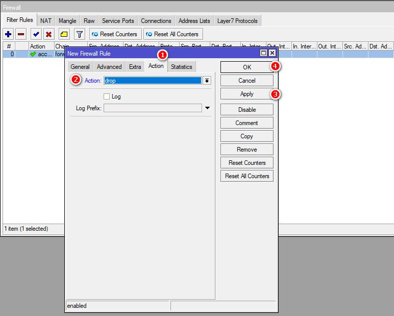
Task: Click the blue plus add rule icon
Action: [8, 34]
